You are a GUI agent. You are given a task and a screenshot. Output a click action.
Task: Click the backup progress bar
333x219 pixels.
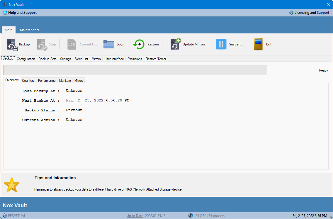pyautogui.click(x=135, y=70)
